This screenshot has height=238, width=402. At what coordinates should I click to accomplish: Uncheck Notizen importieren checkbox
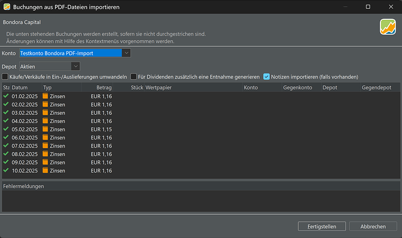click(267, 76)
